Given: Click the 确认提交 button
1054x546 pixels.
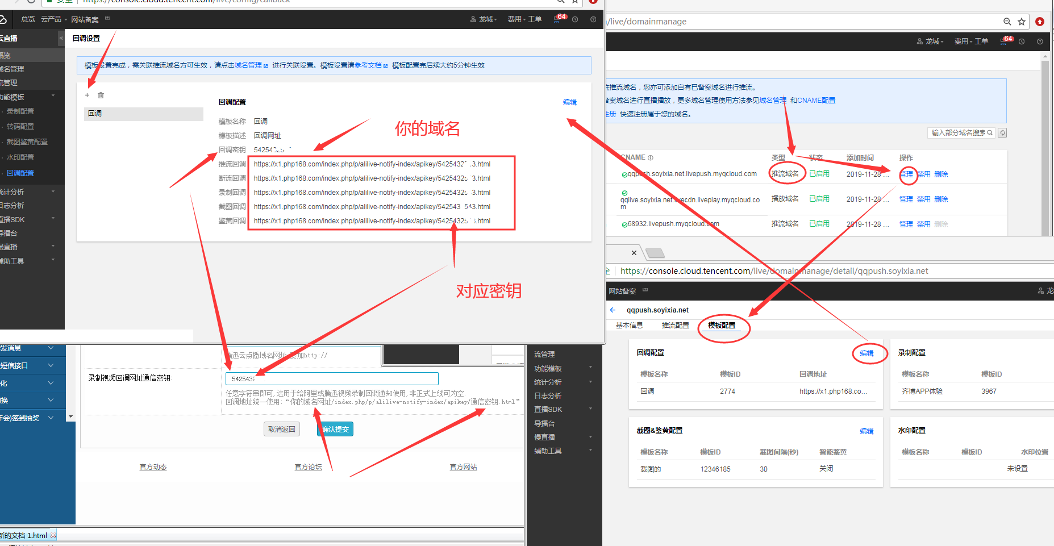Looking at the screenshot, I should (335, 430).
